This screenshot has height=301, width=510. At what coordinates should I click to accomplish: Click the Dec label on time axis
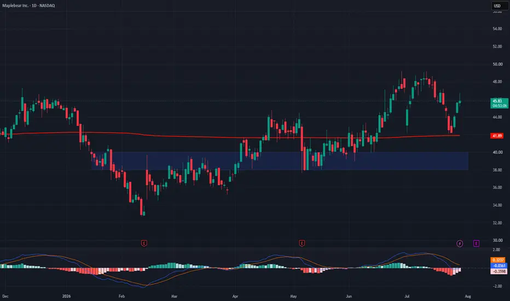[5, 296]
